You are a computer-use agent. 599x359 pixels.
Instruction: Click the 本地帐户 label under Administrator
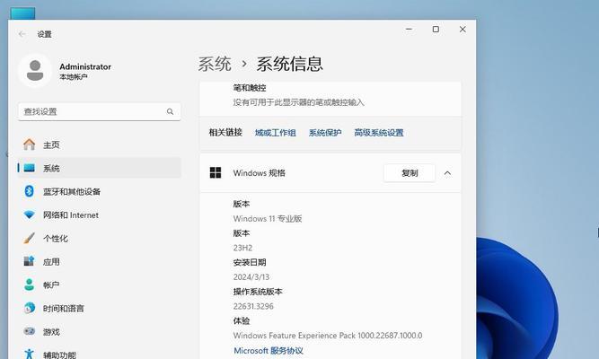click(74, 77)
